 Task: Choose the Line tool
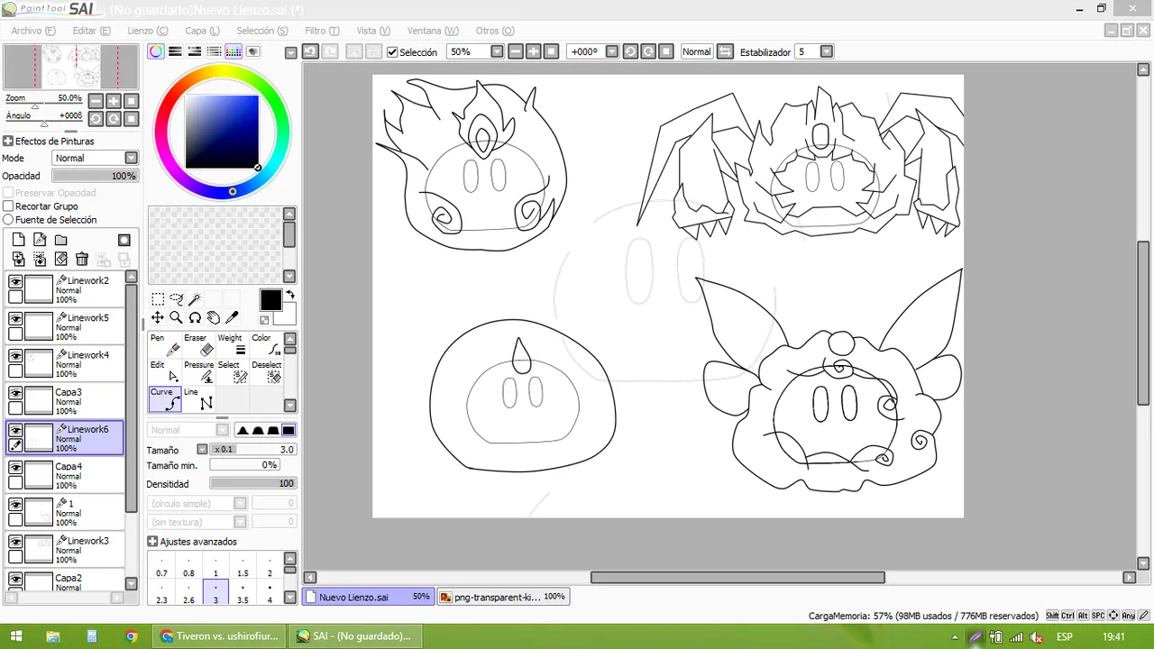coord(198,399)
